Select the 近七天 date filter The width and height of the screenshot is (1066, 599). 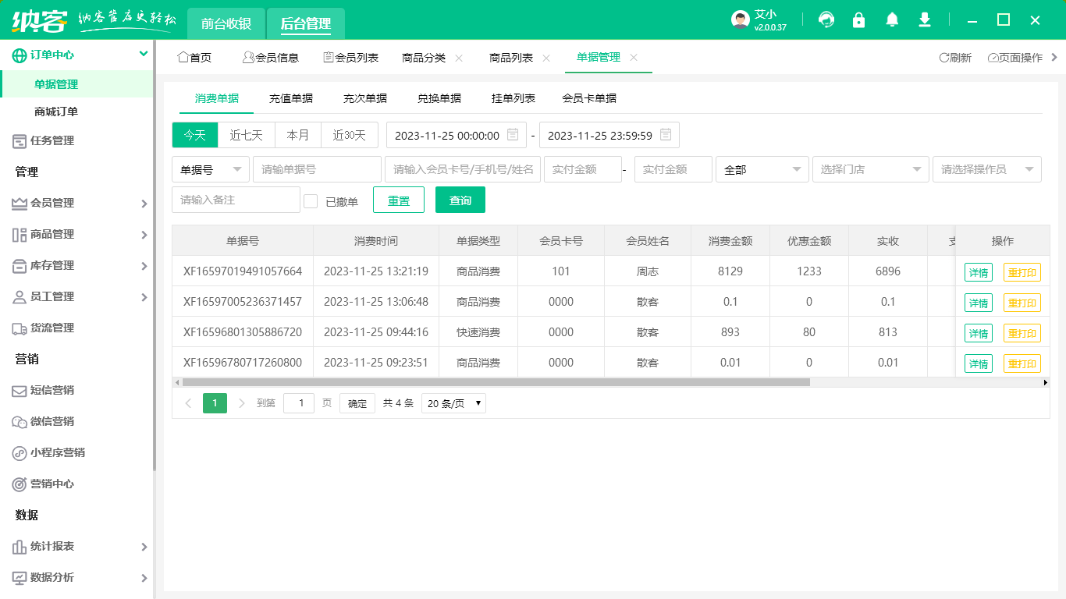pos(247,134)
